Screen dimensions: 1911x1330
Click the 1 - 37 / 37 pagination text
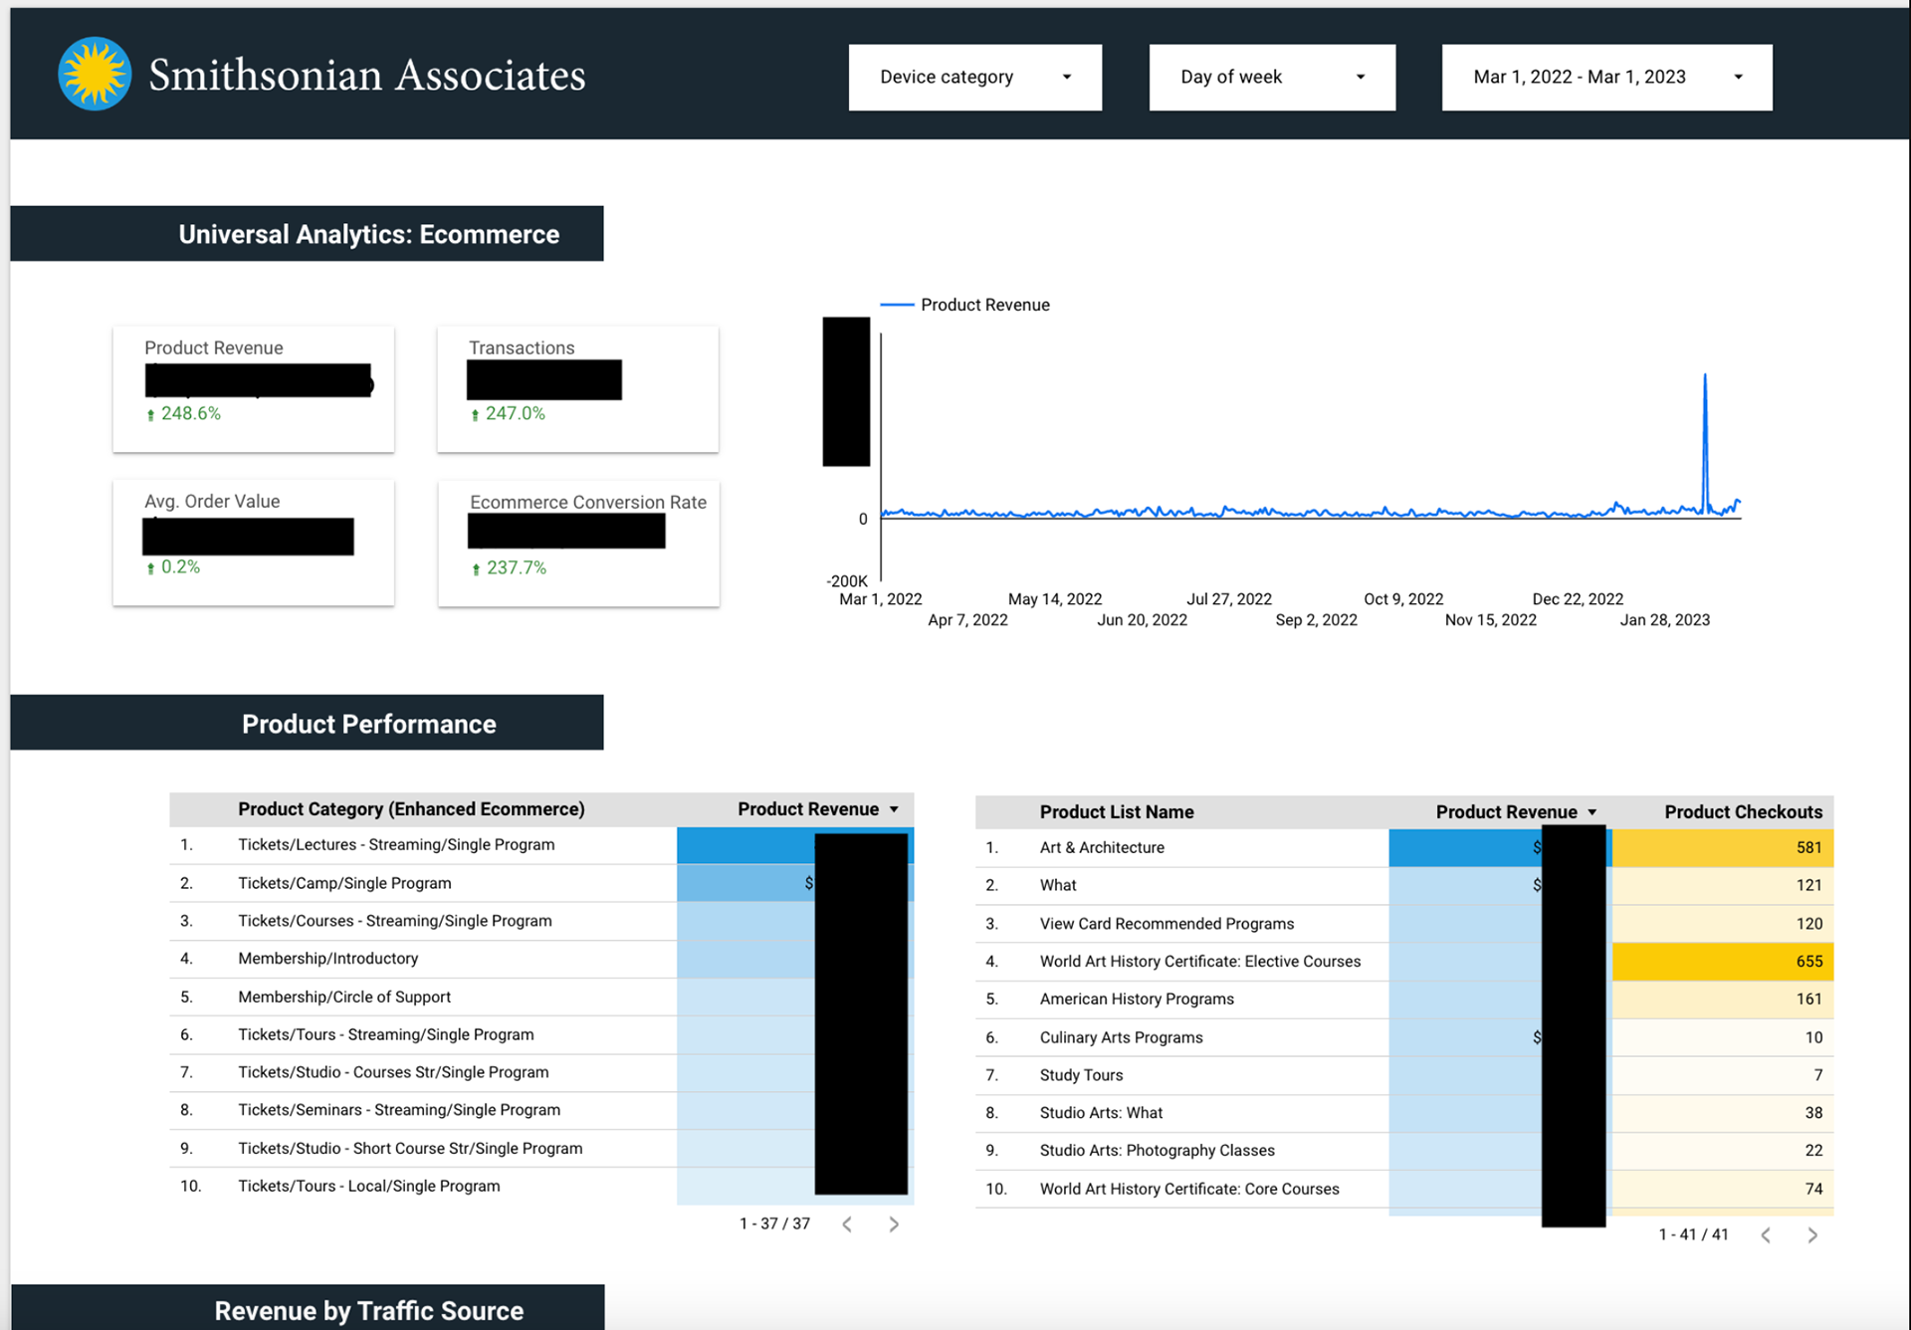pyautogui.click(x=774, y=1223)
